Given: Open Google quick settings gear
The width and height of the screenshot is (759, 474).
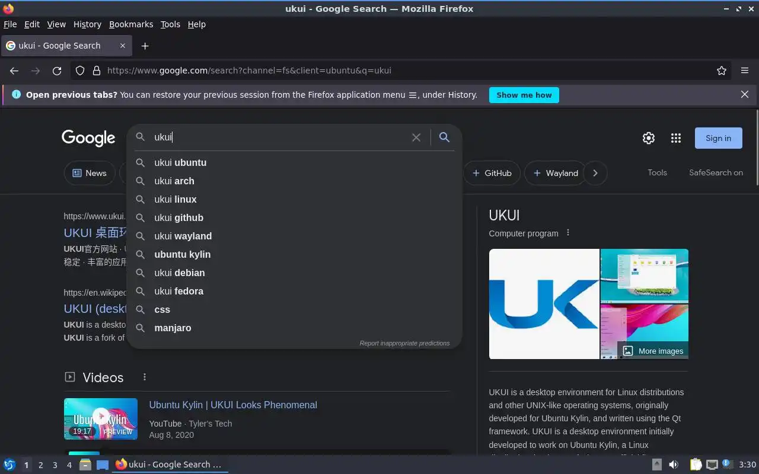Looking at the screenshot, I should point(649,138).
